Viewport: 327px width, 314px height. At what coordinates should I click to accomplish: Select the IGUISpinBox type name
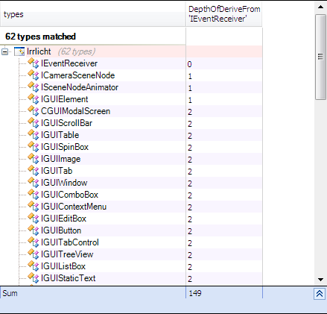65,147
